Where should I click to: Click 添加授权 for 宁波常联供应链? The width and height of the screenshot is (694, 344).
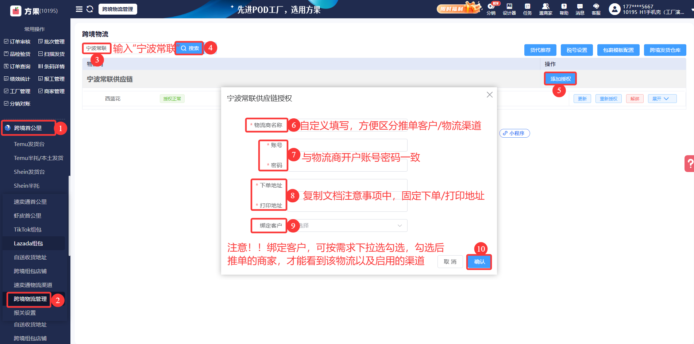click(560, 79)
